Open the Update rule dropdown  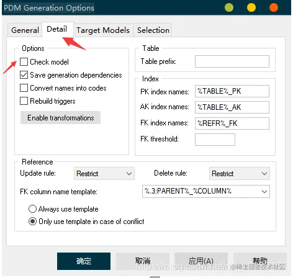104,173
